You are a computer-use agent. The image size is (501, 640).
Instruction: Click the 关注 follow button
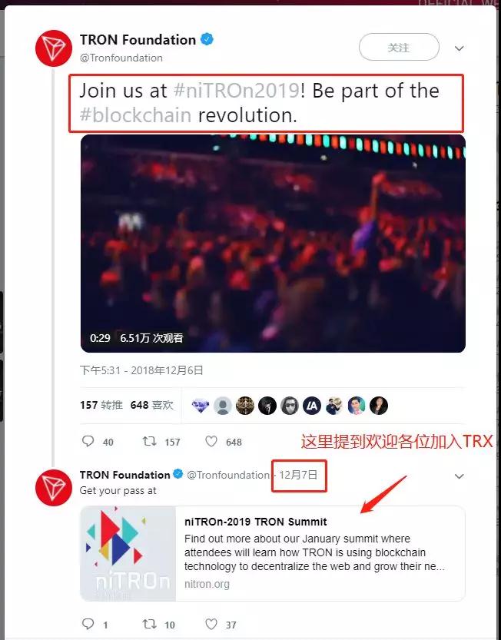coord(399,48)
